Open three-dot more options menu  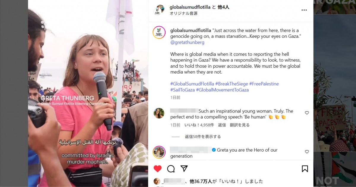click(304, 10)
